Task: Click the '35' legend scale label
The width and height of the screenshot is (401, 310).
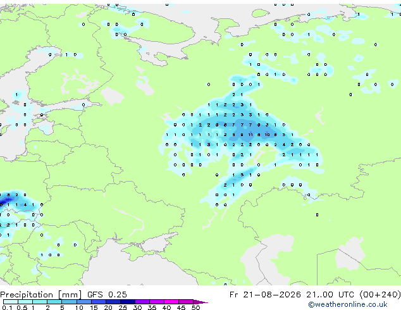Action: click(152, 307)
